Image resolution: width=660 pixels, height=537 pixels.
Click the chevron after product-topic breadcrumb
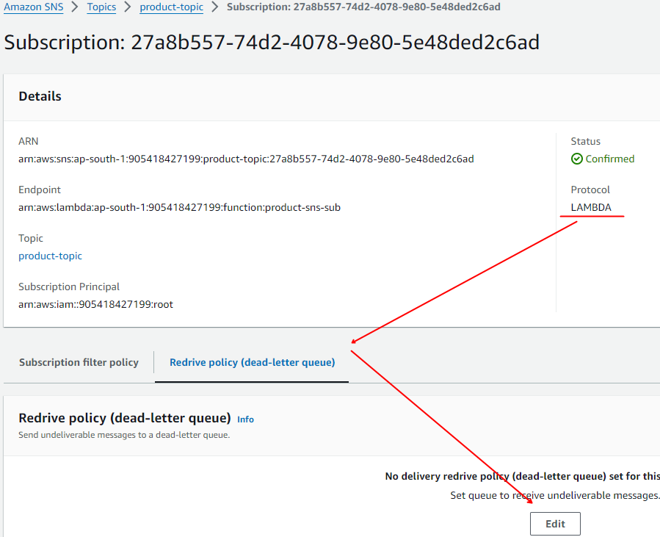[x=214, y=7]
